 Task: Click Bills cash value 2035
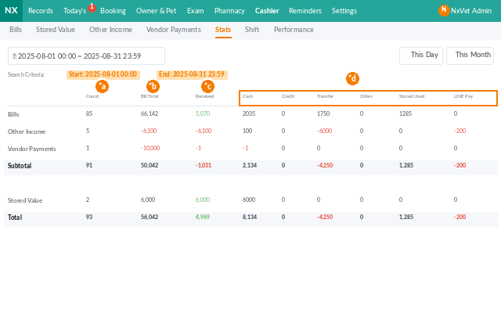[249, 113]
